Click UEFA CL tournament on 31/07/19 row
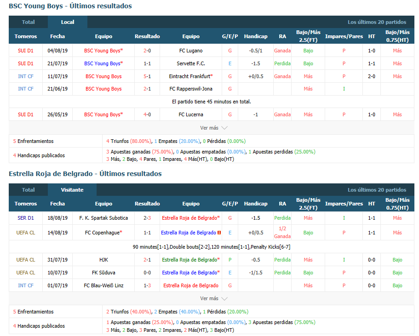419x336 pixels. (26, 260)
